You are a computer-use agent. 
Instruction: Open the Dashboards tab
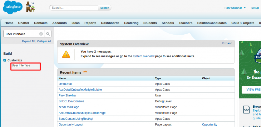tap(110, 23)
